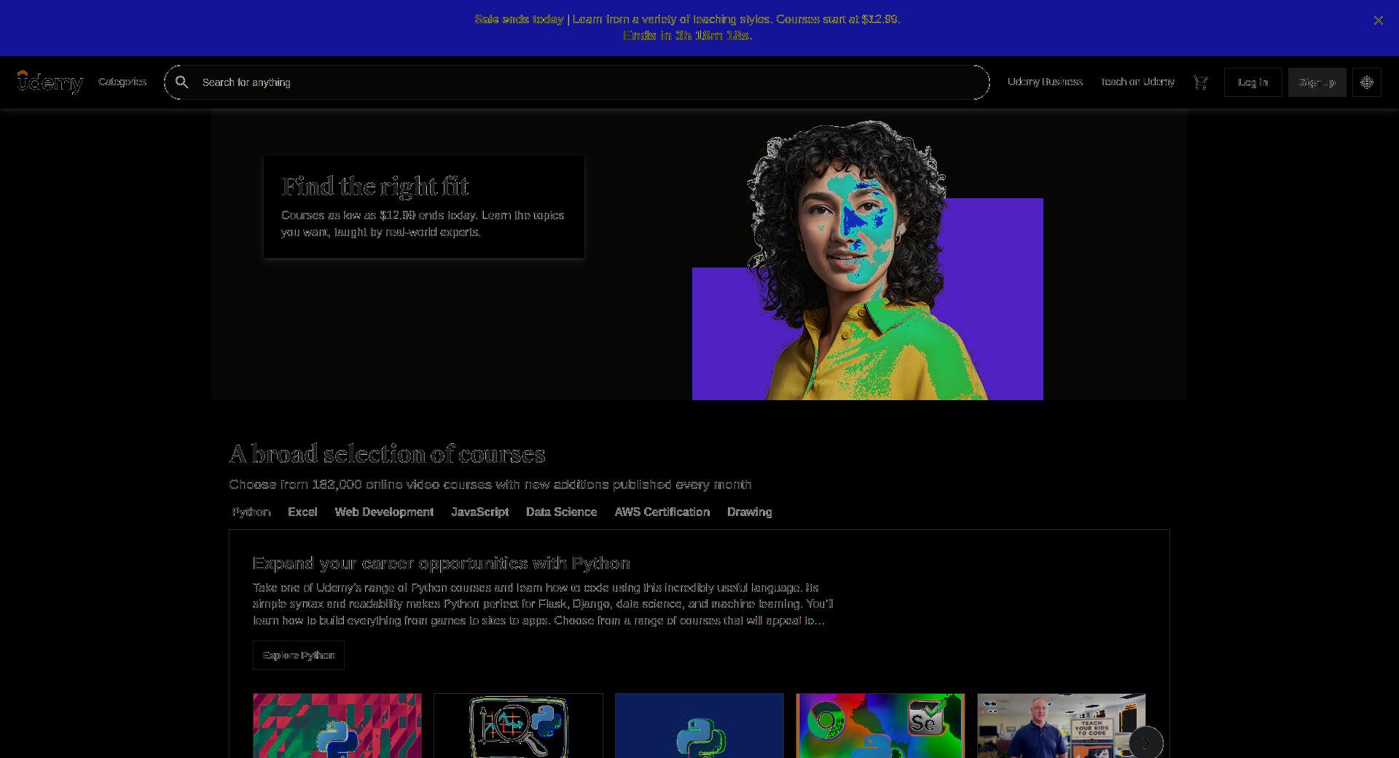Click the 'A broad selection of courses' heading
The image size is (1399, 758).
pos(387,454)
